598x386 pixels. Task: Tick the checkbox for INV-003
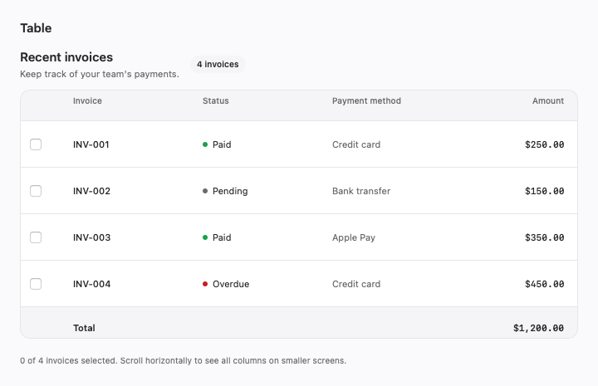36,237
